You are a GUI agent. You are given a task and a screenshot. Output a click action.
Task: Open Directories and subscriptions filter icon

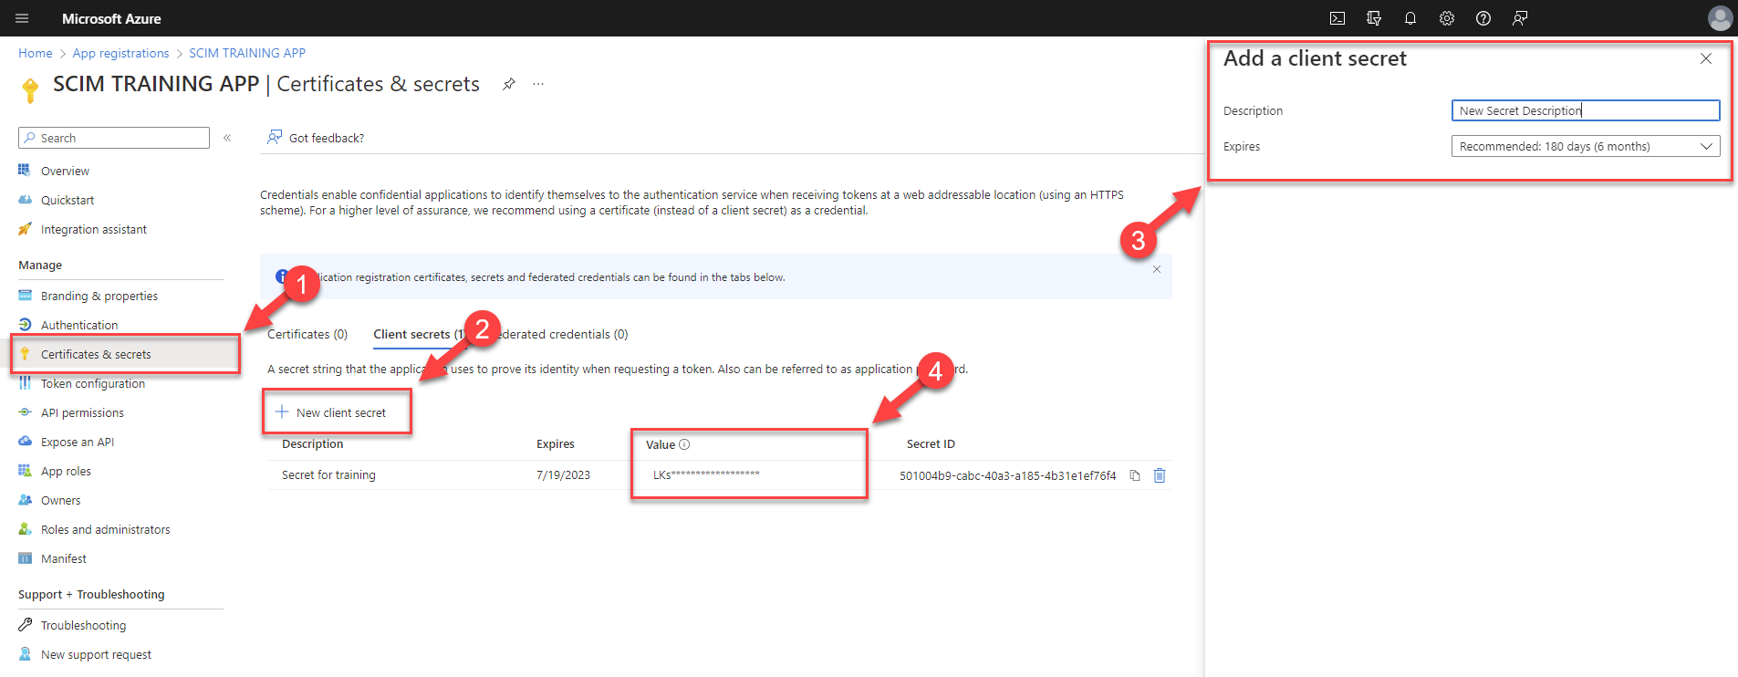(1374, 18)
